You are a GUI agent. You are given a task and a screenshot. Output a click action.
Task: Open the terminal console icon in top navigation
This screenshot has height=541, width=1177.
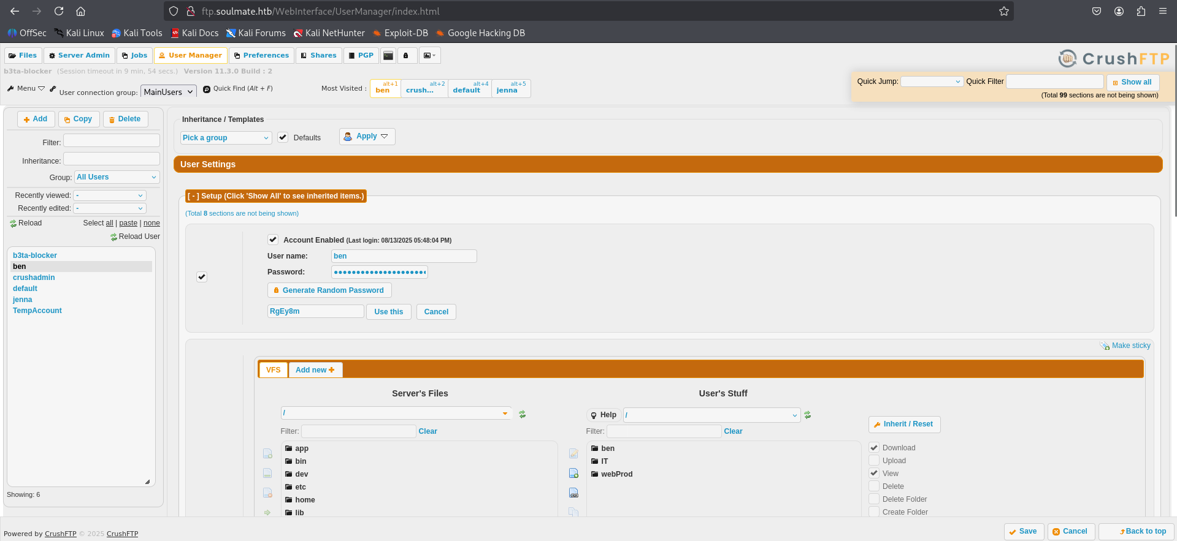coord(388,56)
